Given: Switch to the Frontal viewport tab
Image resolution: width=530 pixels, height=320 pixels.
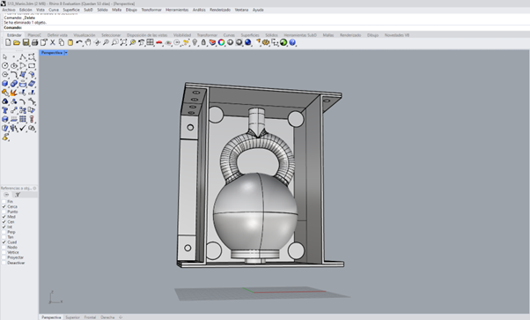Looking at the screenshot, I should pos(90,317).
